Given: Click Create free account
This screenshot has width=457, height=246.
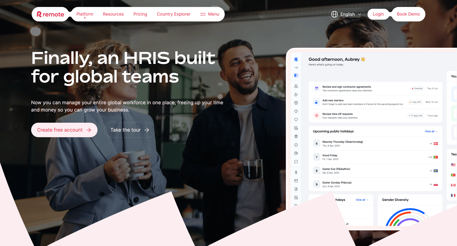Looking at the screenshot, I should (x=64, y=130).
